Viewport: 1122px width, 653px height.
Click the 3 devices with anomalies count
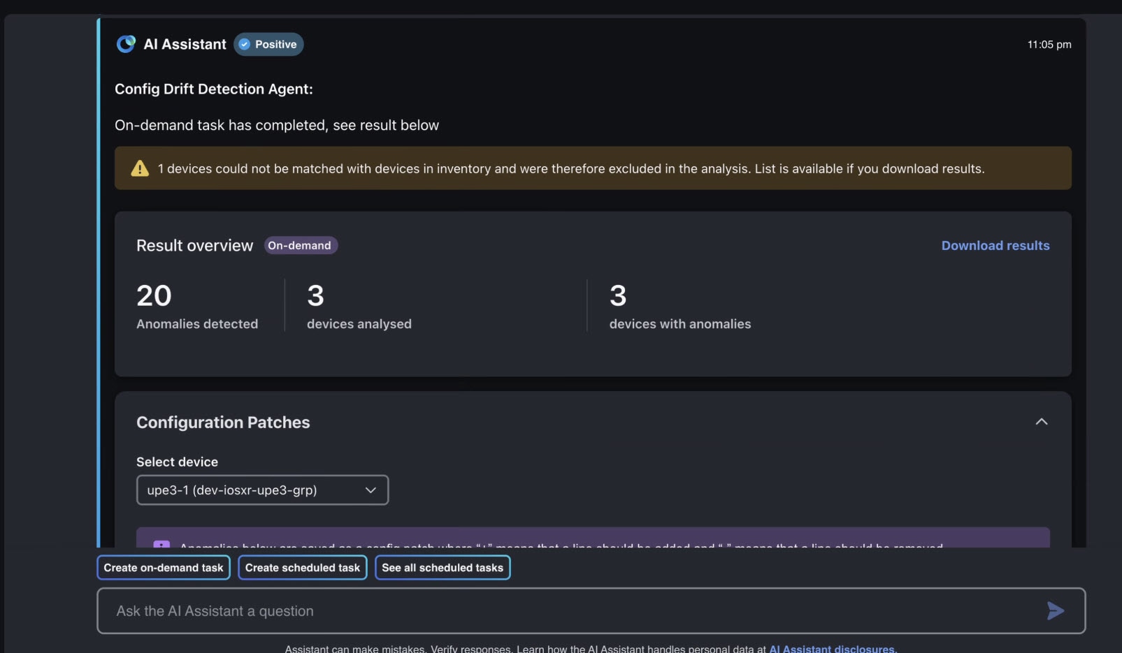(x=618, y=295)
